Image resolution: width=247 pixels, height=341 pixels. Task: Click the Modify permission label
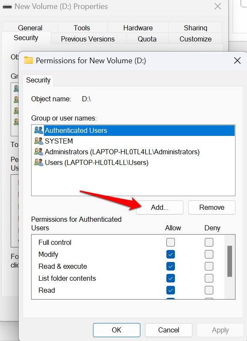pyautogui.click(x=48, y=254)
